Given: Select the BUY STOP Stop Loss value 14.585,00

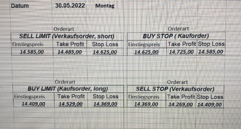Looking at the screenshot, I should [x=211, y=52].
